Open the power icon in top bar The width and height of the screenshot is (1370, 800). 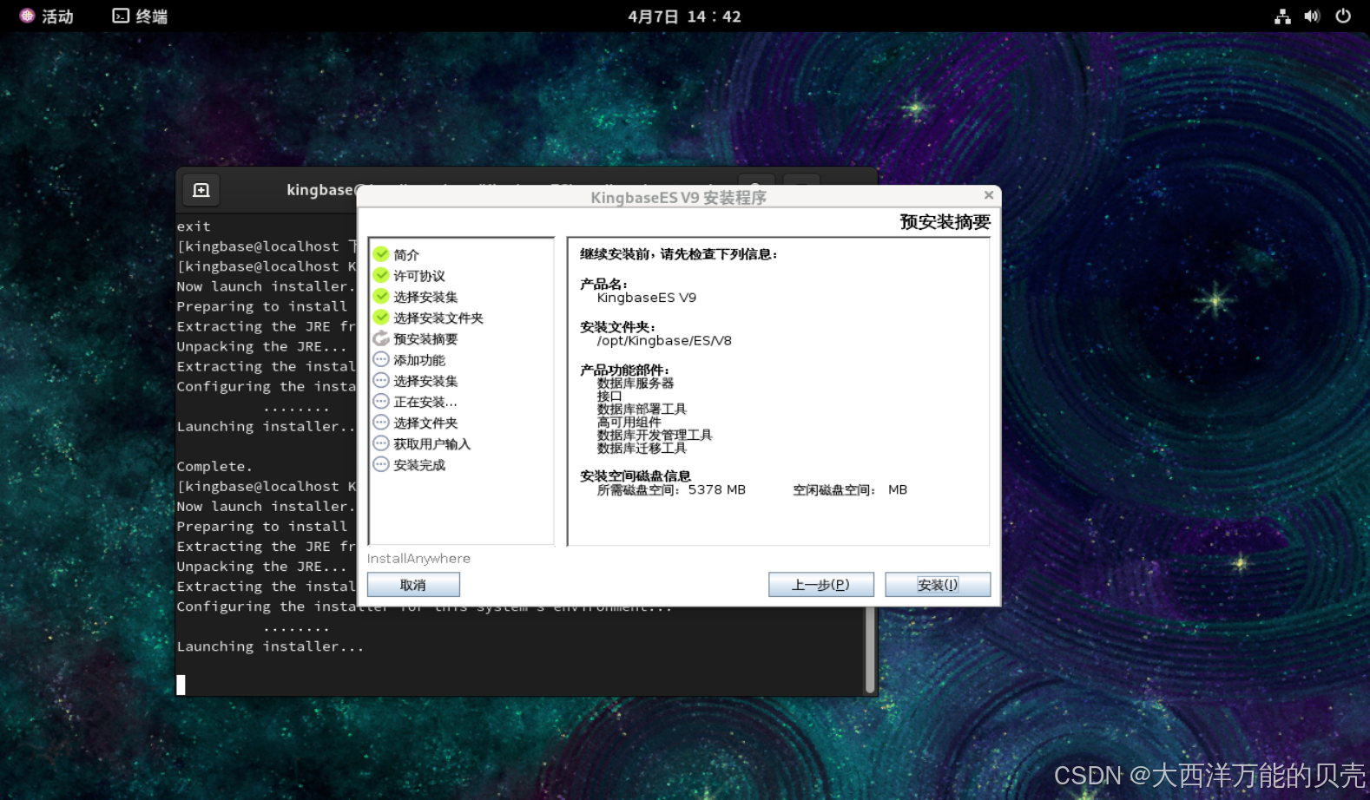click(x=1343, y=16)
